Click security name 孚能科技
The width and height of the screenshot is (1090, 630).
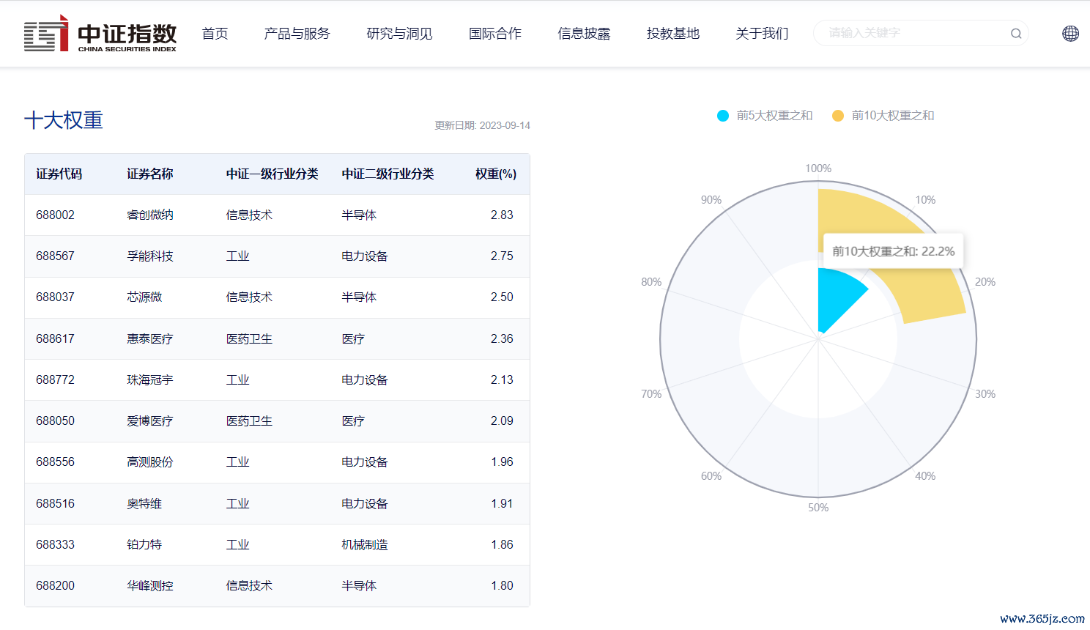[150, 256]
